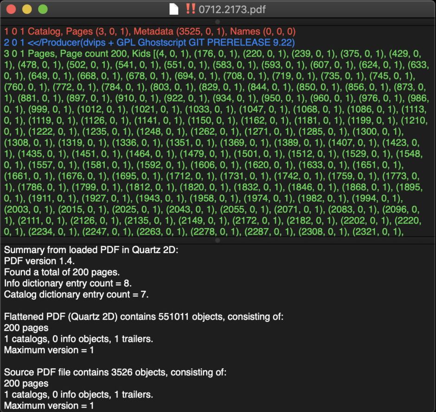Zoom the window with the green button
Image resolution: width=436 pixels, height=412 pixels.
click(43, 9)
